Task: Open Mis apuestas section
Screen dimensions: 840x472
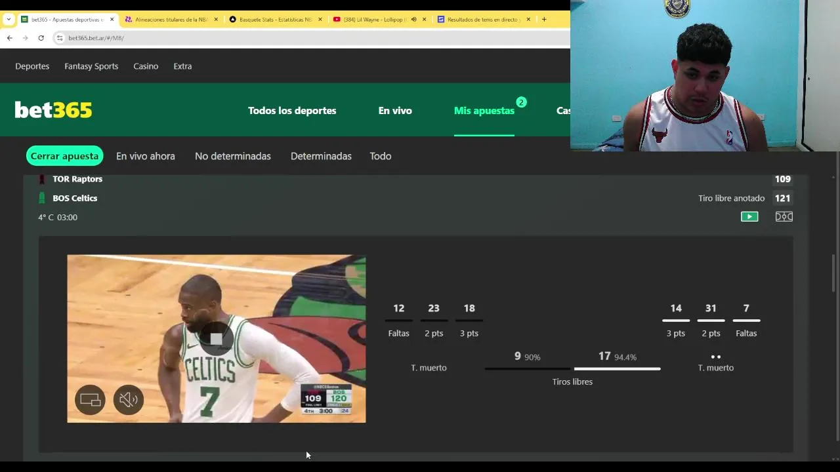Action: coord(484,111)
